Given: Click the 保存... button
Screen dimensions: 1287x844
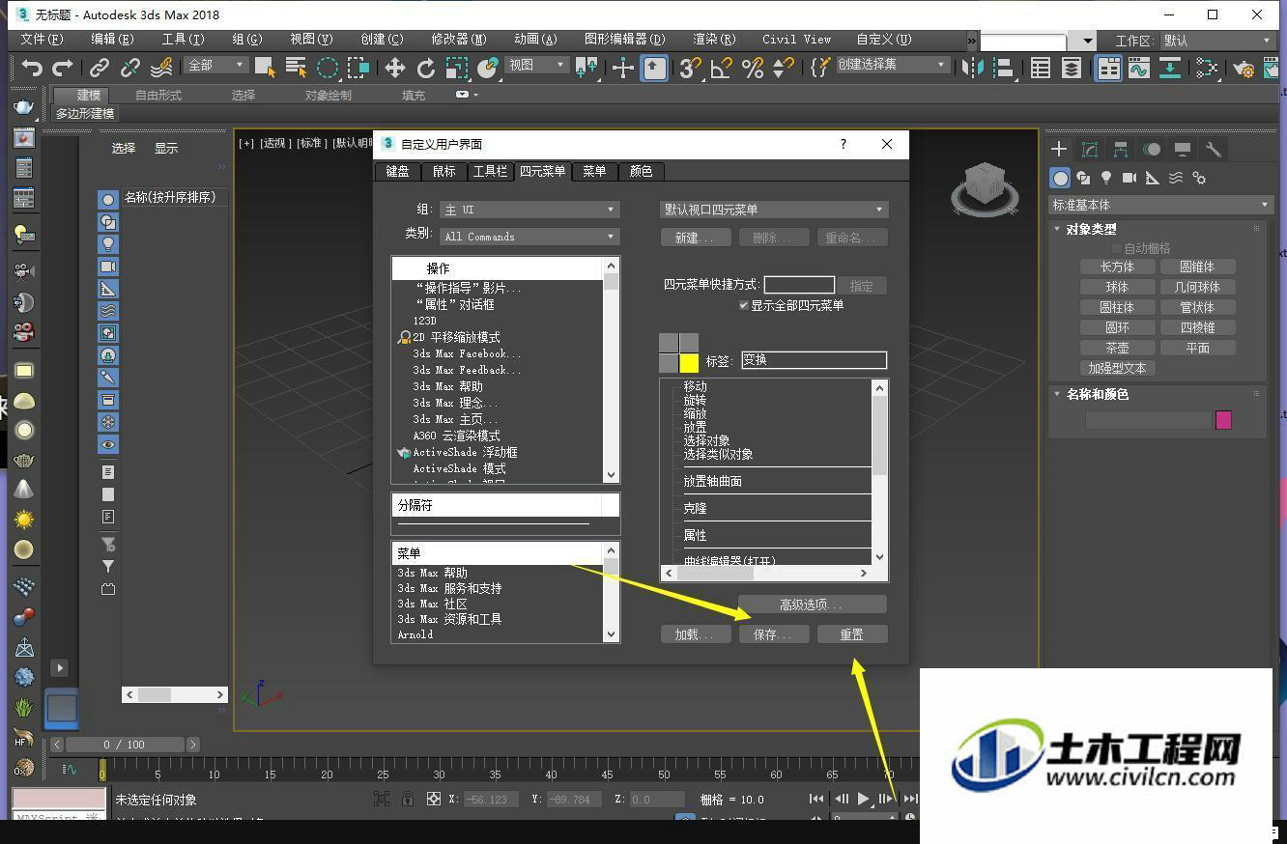Looking at the screenshot, I should (x=773, y=634).
